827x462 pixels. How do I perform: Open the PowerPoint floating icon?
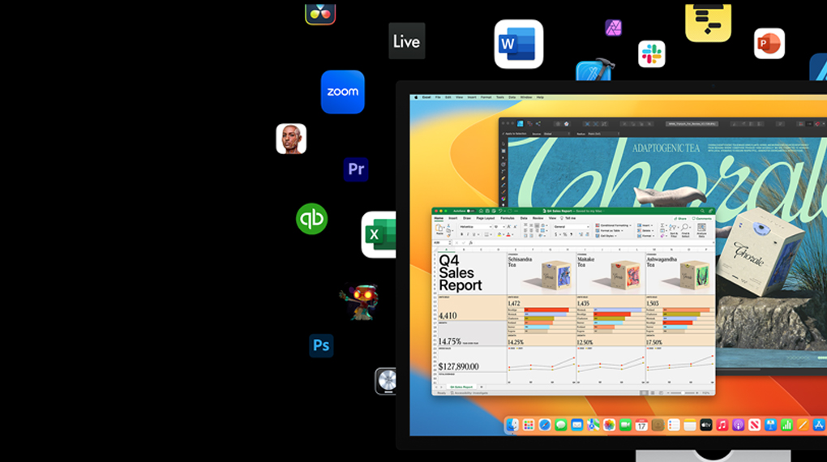tap(769, 43)
